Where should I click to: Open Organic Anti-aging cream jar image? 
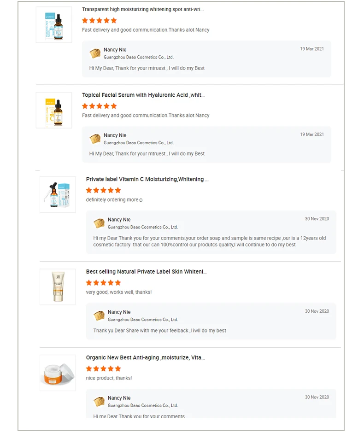click(58, 373)
